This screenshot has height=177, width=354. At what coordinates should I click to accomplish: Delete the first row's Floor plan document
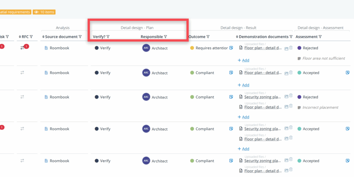(291, 48)
